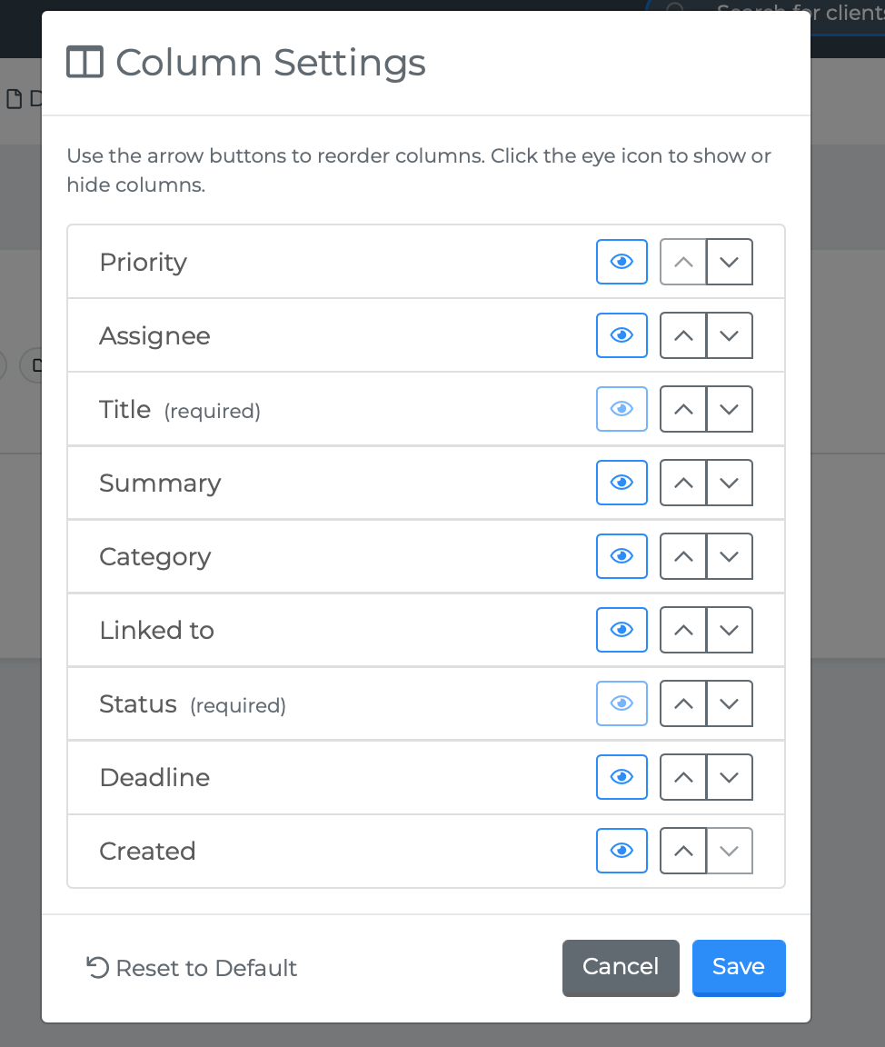Image resolution: width=885 pixels, height=1047 pixels.
Task: Move Assignee column up
Action: tap(683, 335)
